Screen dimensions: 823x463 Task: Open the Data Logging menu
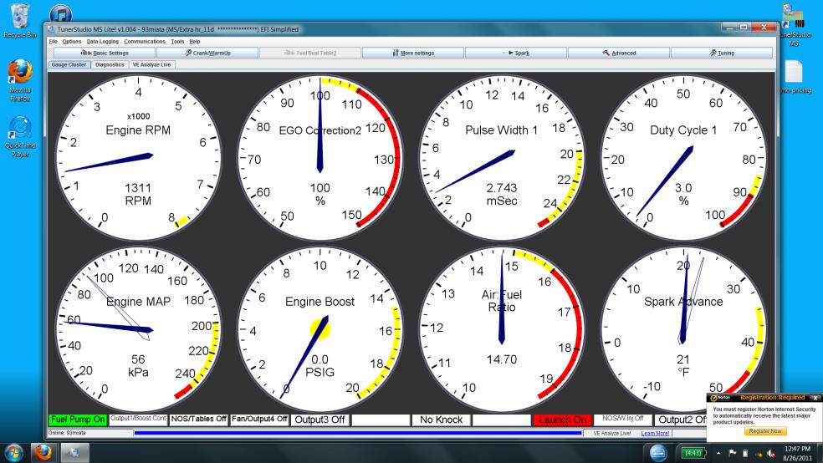(x=102, y=41)
